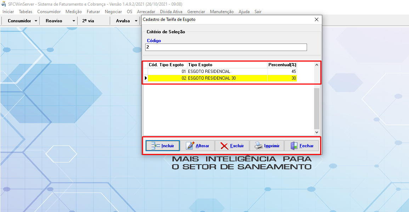Open the Manutenção menu

(222, 12)
